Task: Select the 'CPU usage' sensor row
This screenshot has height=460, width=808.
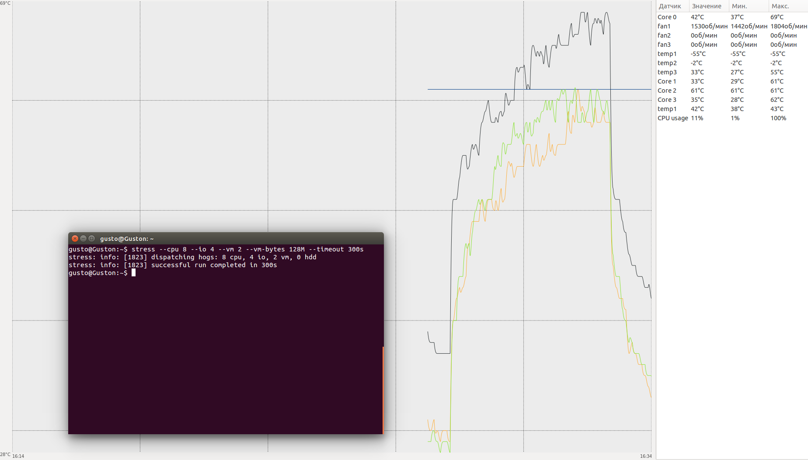Action: tap(732, 118)
